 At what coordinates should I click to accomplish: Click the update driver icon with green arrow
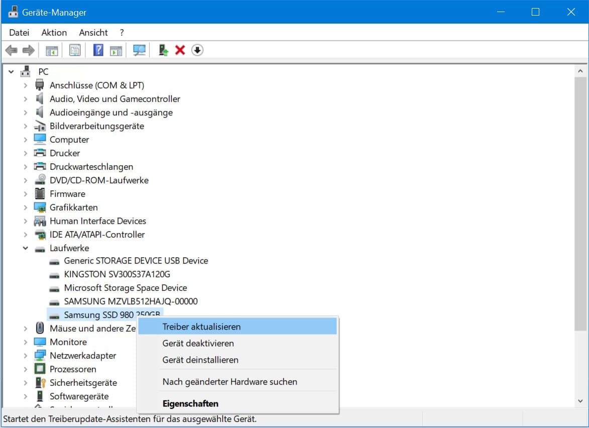(163, 50)
